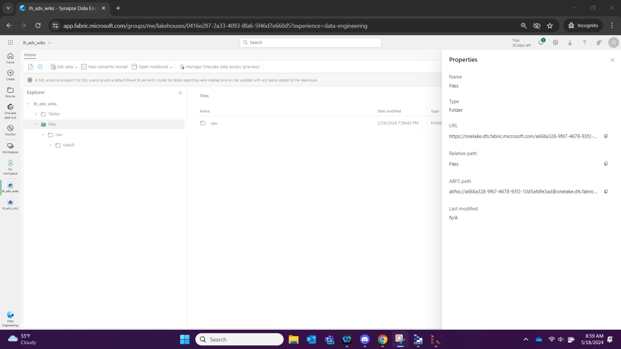Image resolution: width=621 pixels, height=349 pixels.
Task: Click the downloads icon in the top bar
Action: [x=570, y=42]
